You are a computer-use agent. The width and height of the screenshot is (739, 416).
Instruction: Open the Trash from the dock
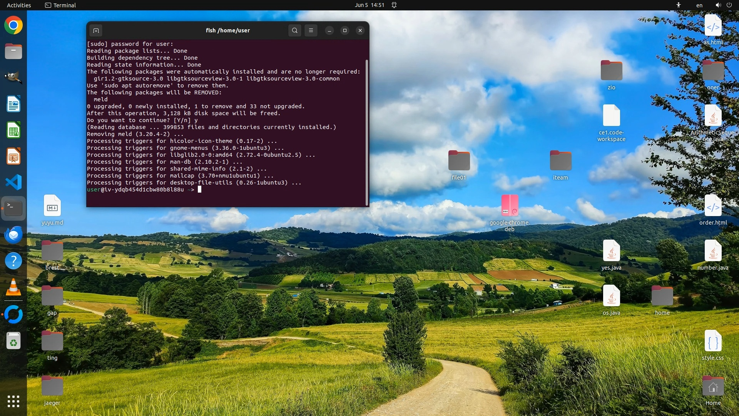point(13,341)
